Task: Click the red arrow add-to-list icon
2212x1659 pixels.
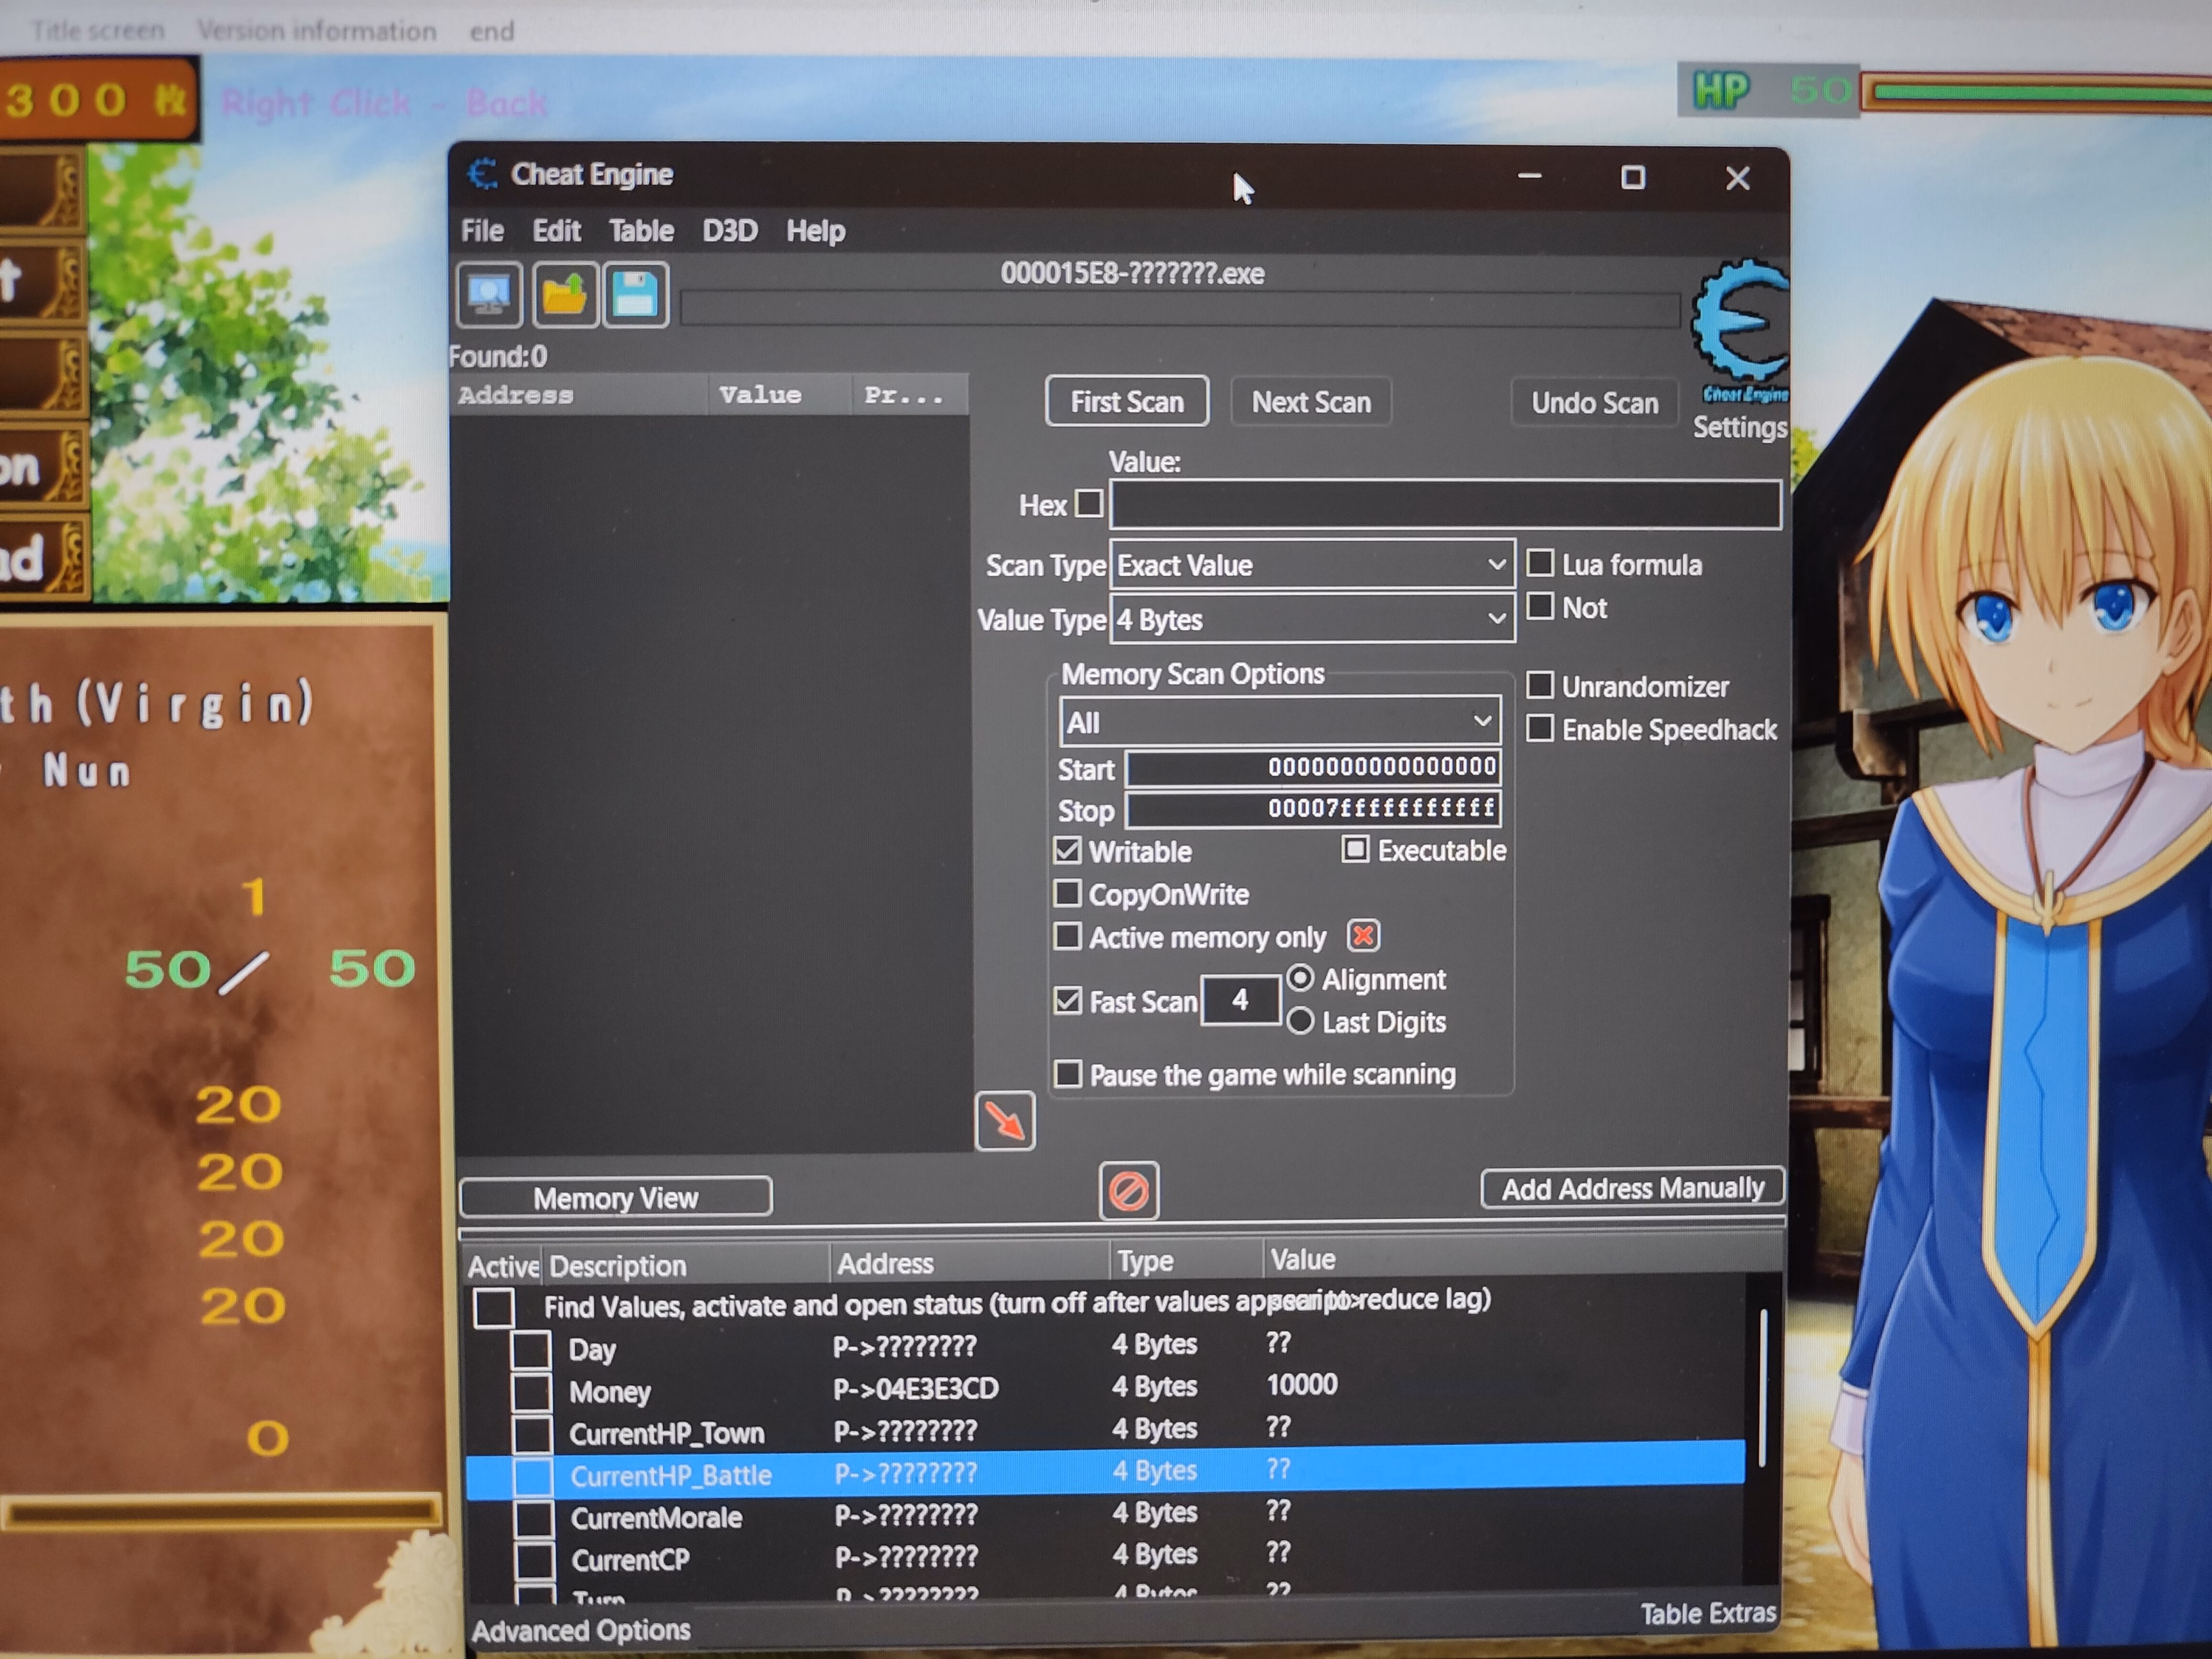Action: pos(1004,1121)
